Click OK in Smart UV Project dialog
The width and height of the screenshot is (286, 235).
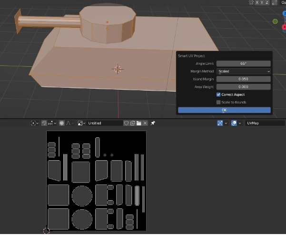point(224,110)
